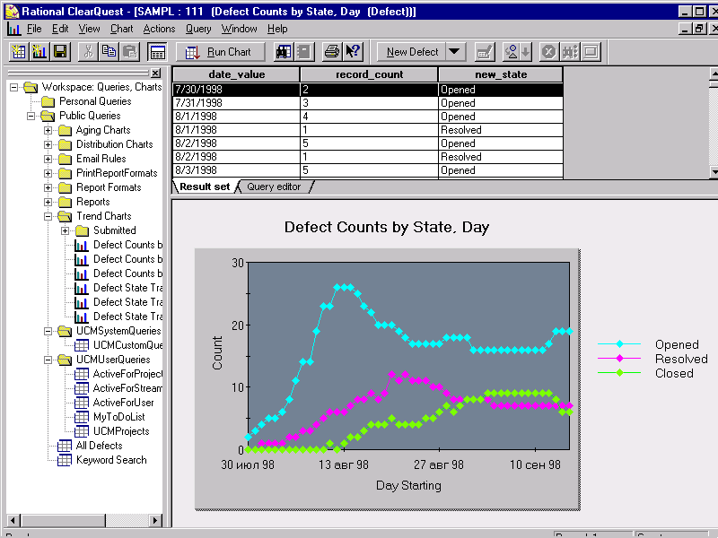
Task: Expand the Report Formats folder
Action: click(x=48, y=187)
